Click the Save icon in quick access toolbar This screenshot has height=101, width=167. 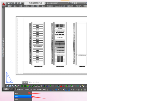pyautogui.click(x=14, y=3)
